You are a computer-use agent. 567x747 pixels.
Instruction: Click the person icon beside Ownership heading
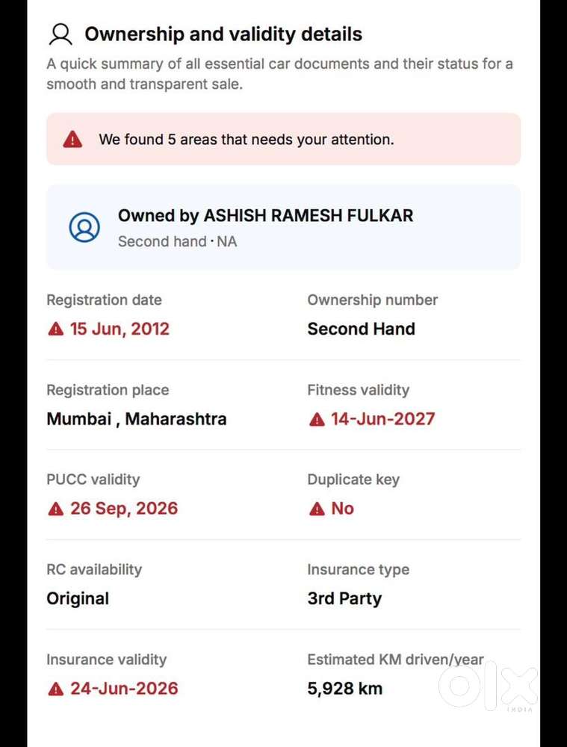(60, 34)
